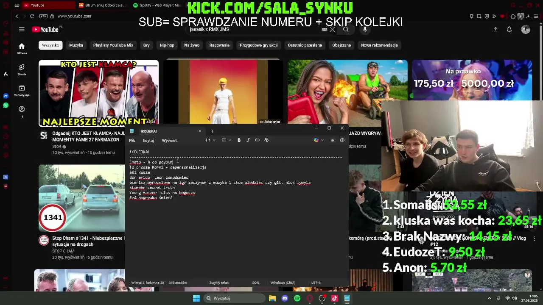Open the Plik menu in Notepad
The height and width of the screenshot is (305, 543).
(132, 140)
